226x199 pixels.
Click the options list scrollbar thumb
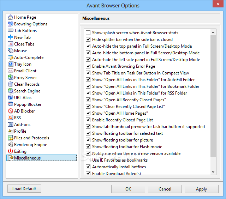point(213,96)
